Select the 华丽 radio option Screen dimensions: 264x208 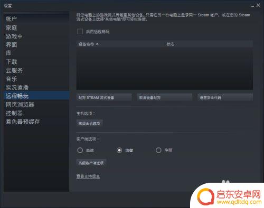tap(158, 150)
